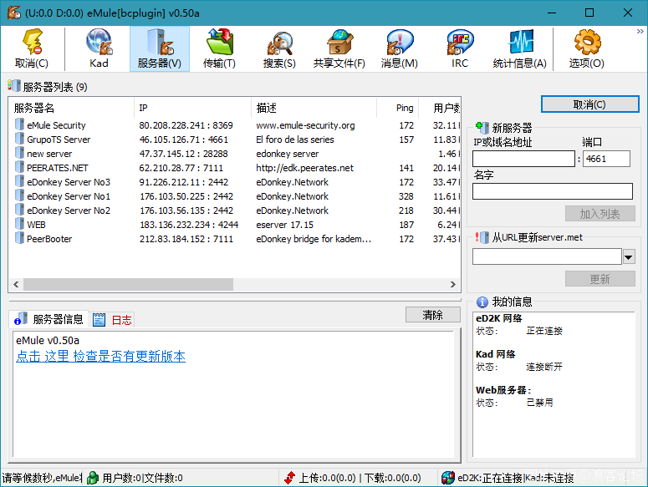The height and width of the screenshot is (487, 648).
Task: Click the 取消(C) button on the right
Action: coord(589,104)
